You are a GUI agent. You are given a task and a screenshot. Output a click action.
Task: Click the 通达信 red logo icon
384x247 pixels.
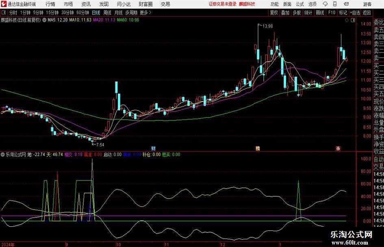4,4
